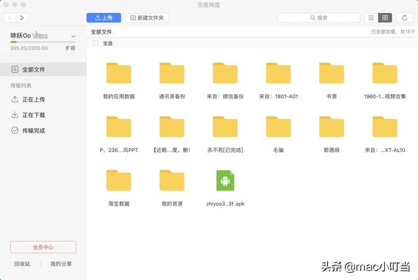Open the 1960-1...视频合集 folder

coord(385,73)
